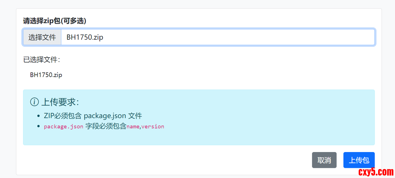The image size is (395, 178).
Task: Click the blue 上传包 button
Action: pos(359,160)
